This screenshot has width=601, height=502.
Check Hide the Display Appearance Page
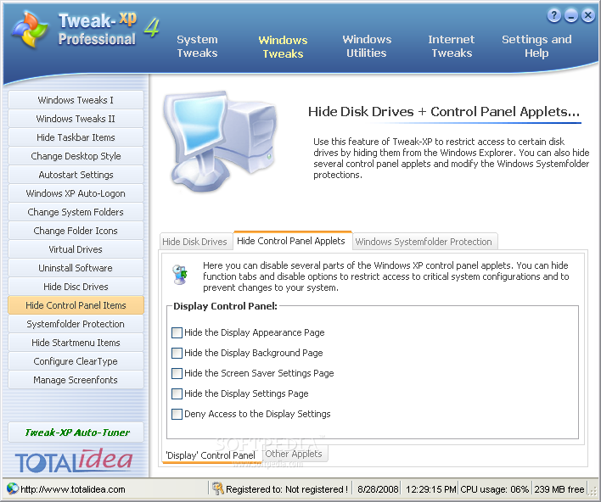pos(177,332)
